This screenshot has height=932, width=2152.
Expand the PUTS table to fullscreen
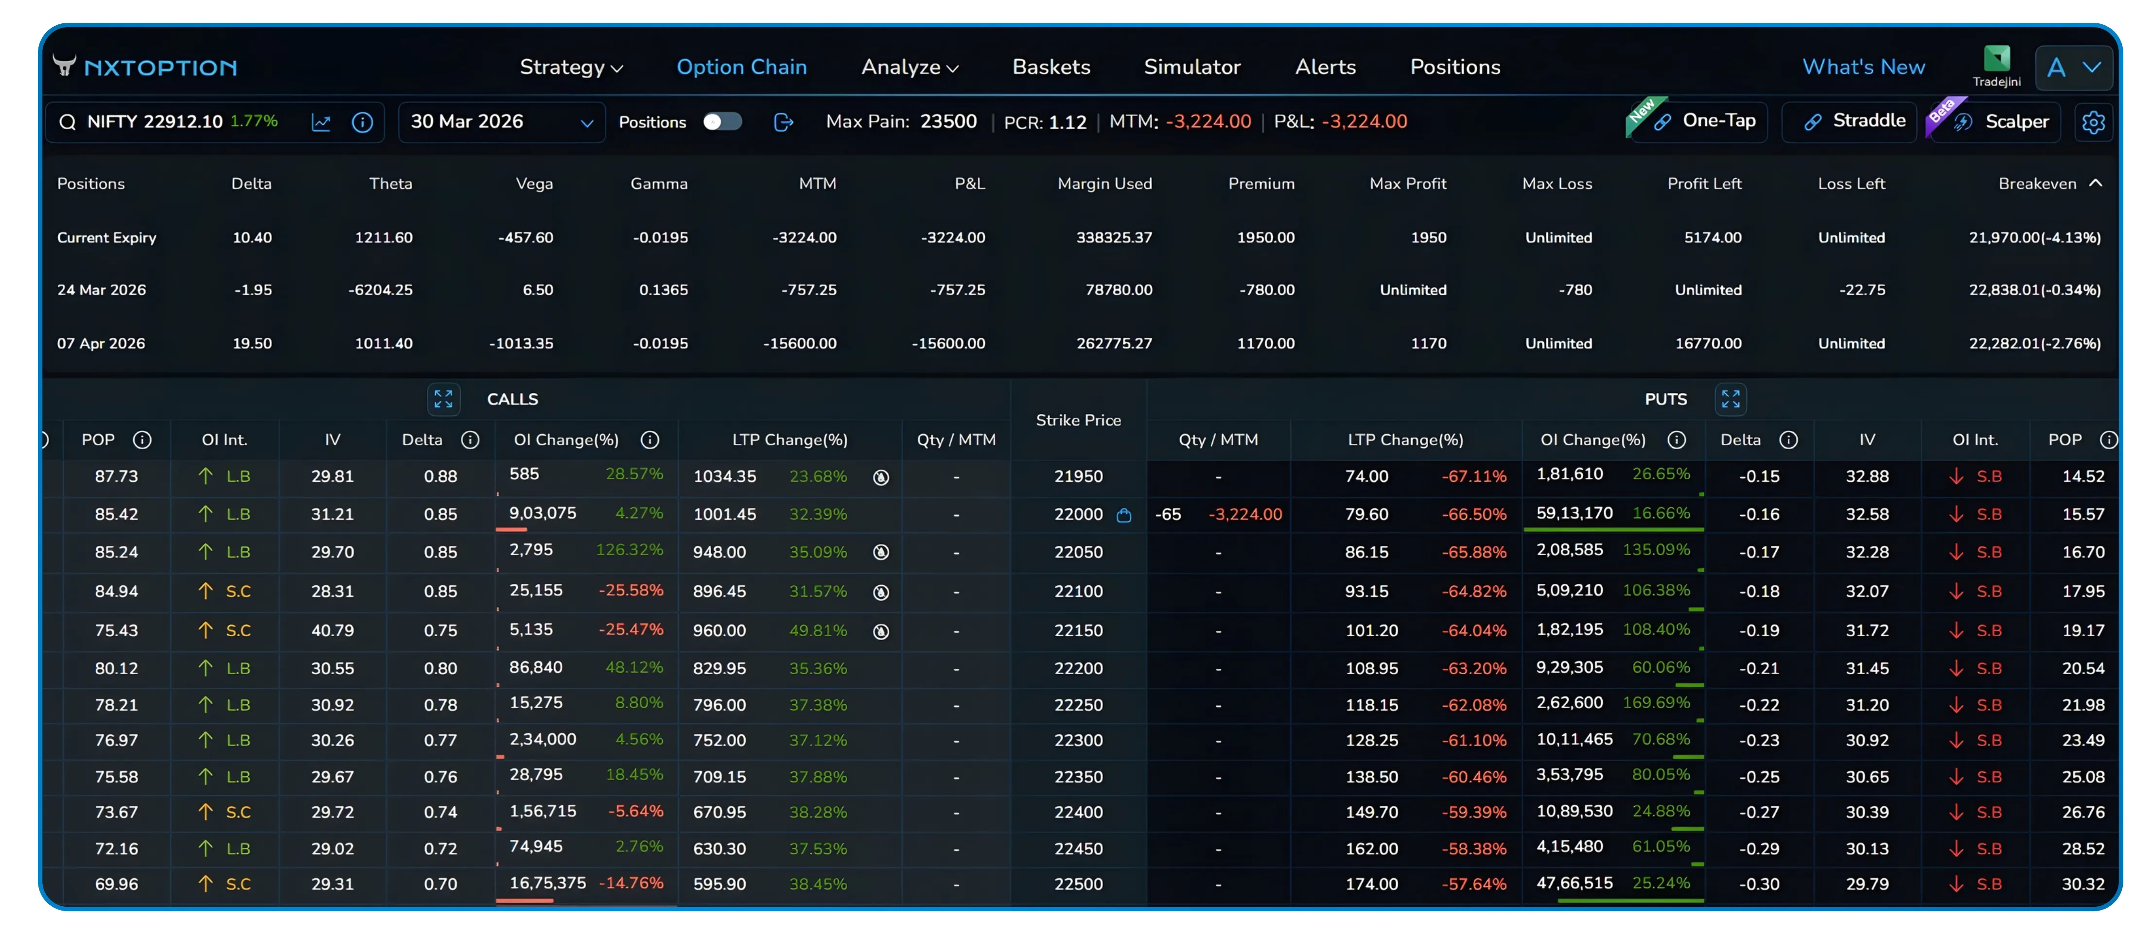pos(1730,399)
